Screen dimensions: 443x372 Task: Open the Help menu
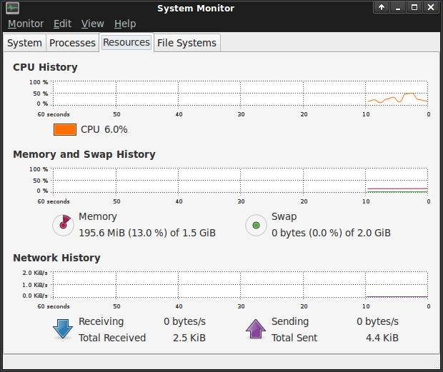coord(124,24)
